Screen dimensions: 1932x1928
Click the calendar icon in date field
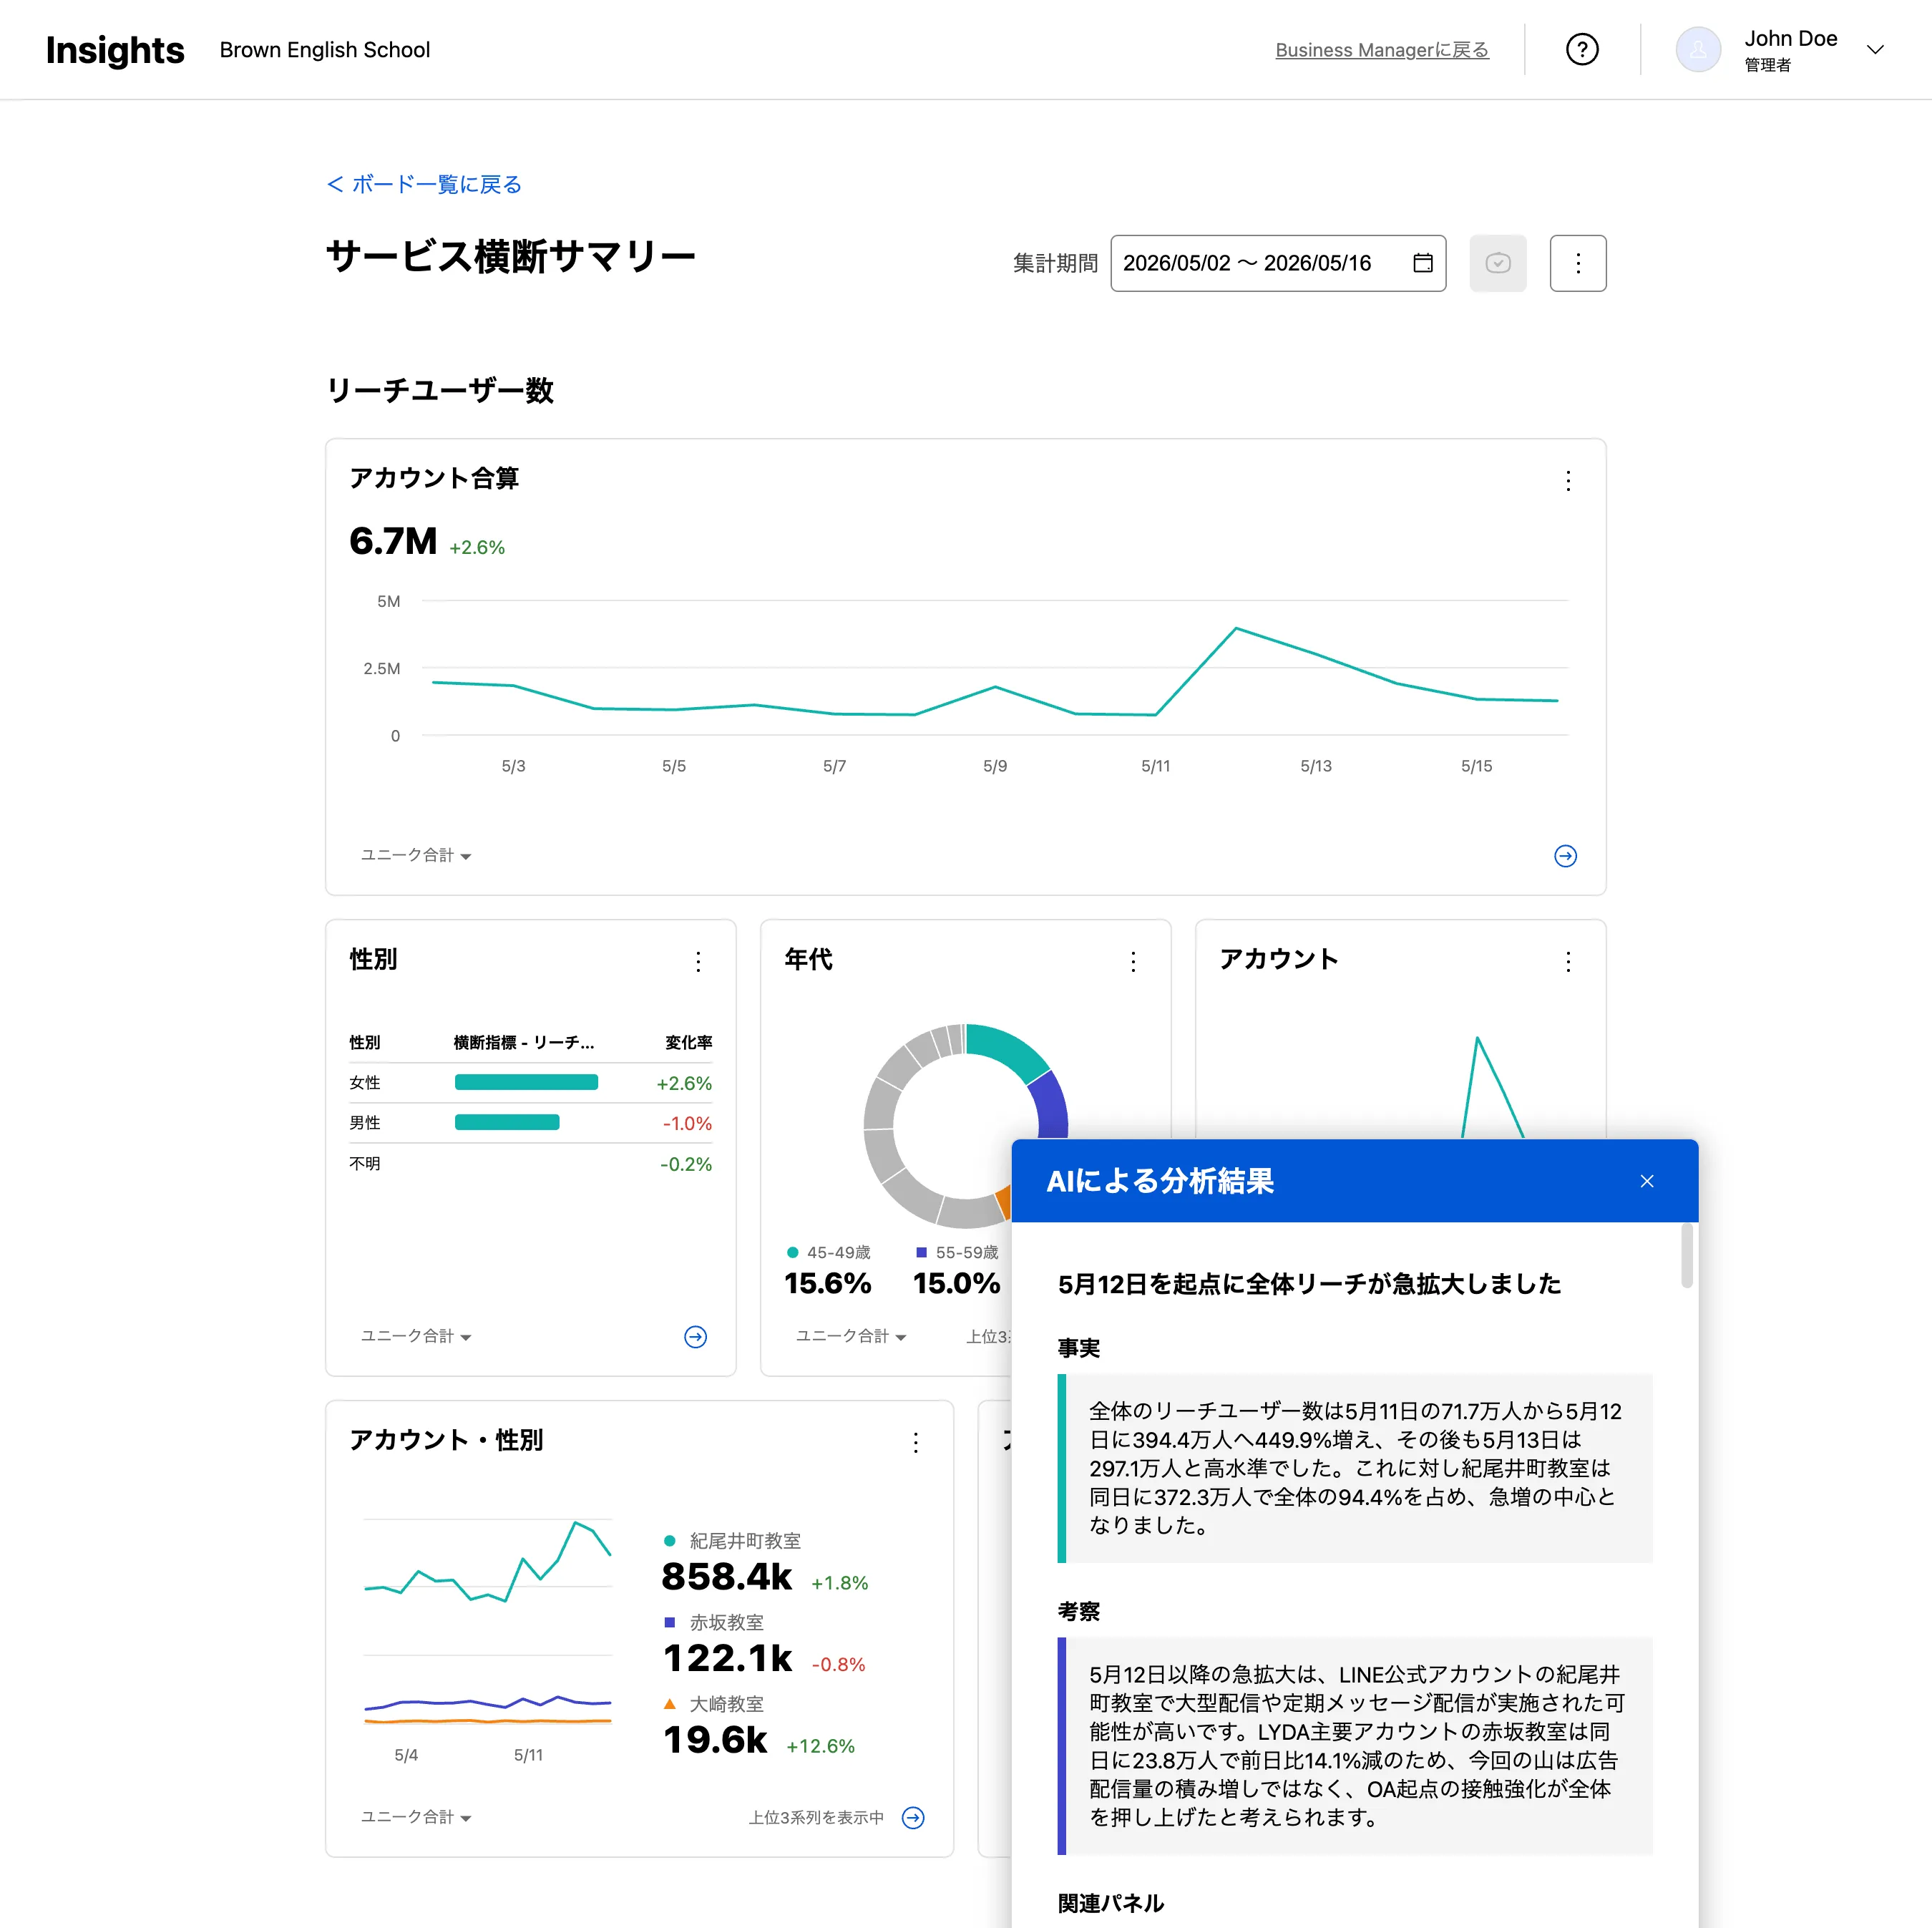pos(1422,263)
